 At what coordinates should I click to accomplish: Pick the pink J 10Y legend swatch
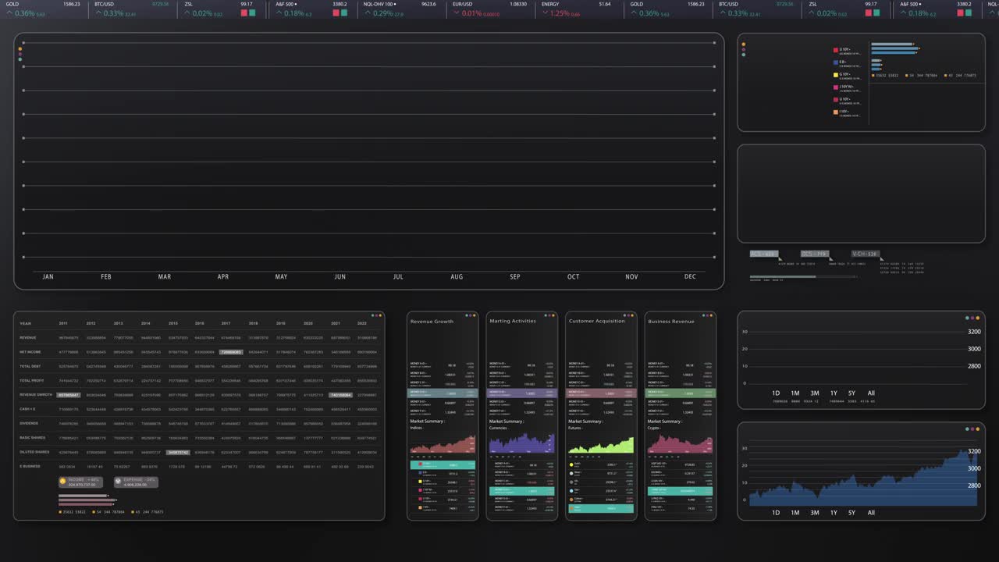click(836, 87)
